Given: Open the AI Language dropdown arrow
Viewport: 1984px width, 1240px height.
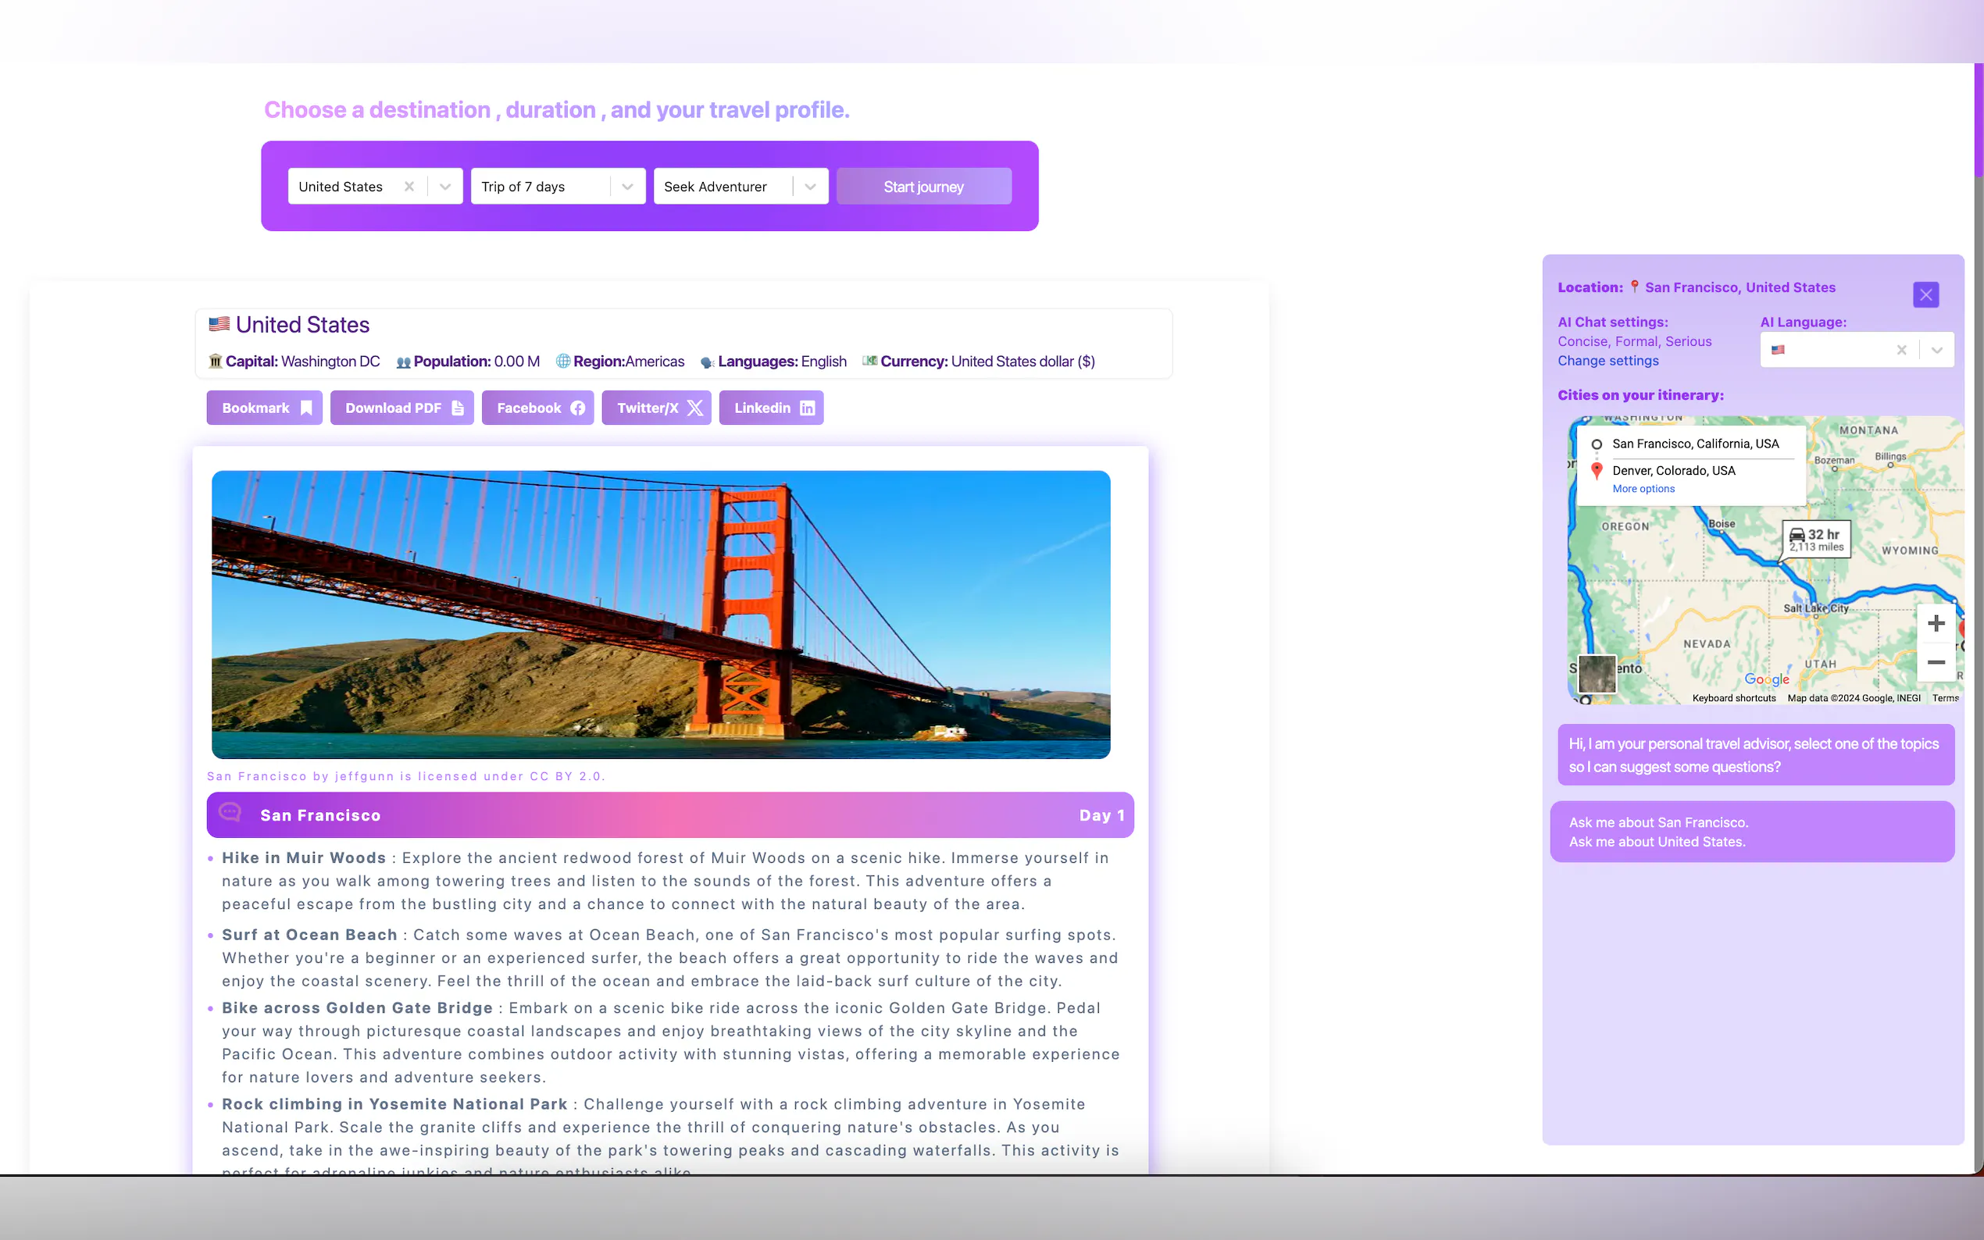Looking at the screenshot, I should point(1936,350).
